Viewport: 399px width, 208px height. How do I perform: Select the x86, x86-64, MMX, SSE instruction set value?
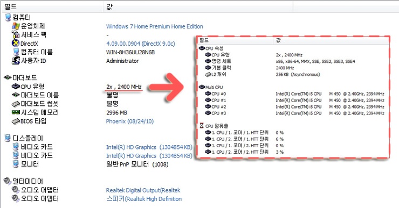(x=315, y=61)
